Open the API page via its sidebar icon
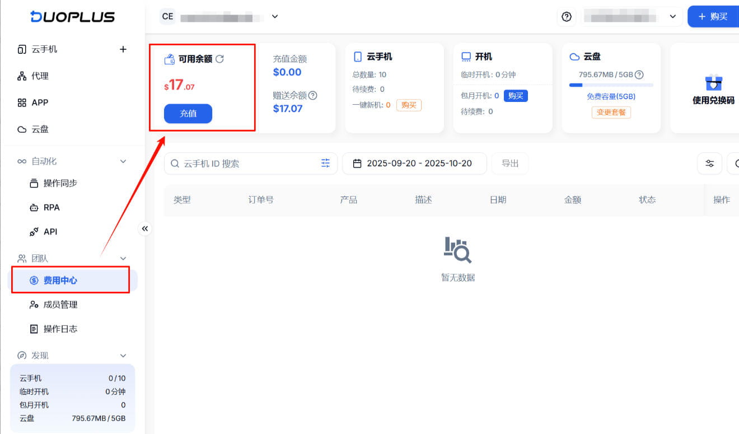739x434 pixels. [35, 231]
